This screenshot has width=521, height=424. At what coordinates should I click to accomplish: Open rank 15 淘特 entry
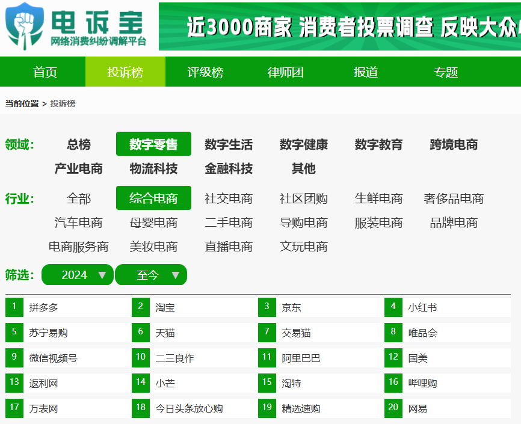coord(321,383)
